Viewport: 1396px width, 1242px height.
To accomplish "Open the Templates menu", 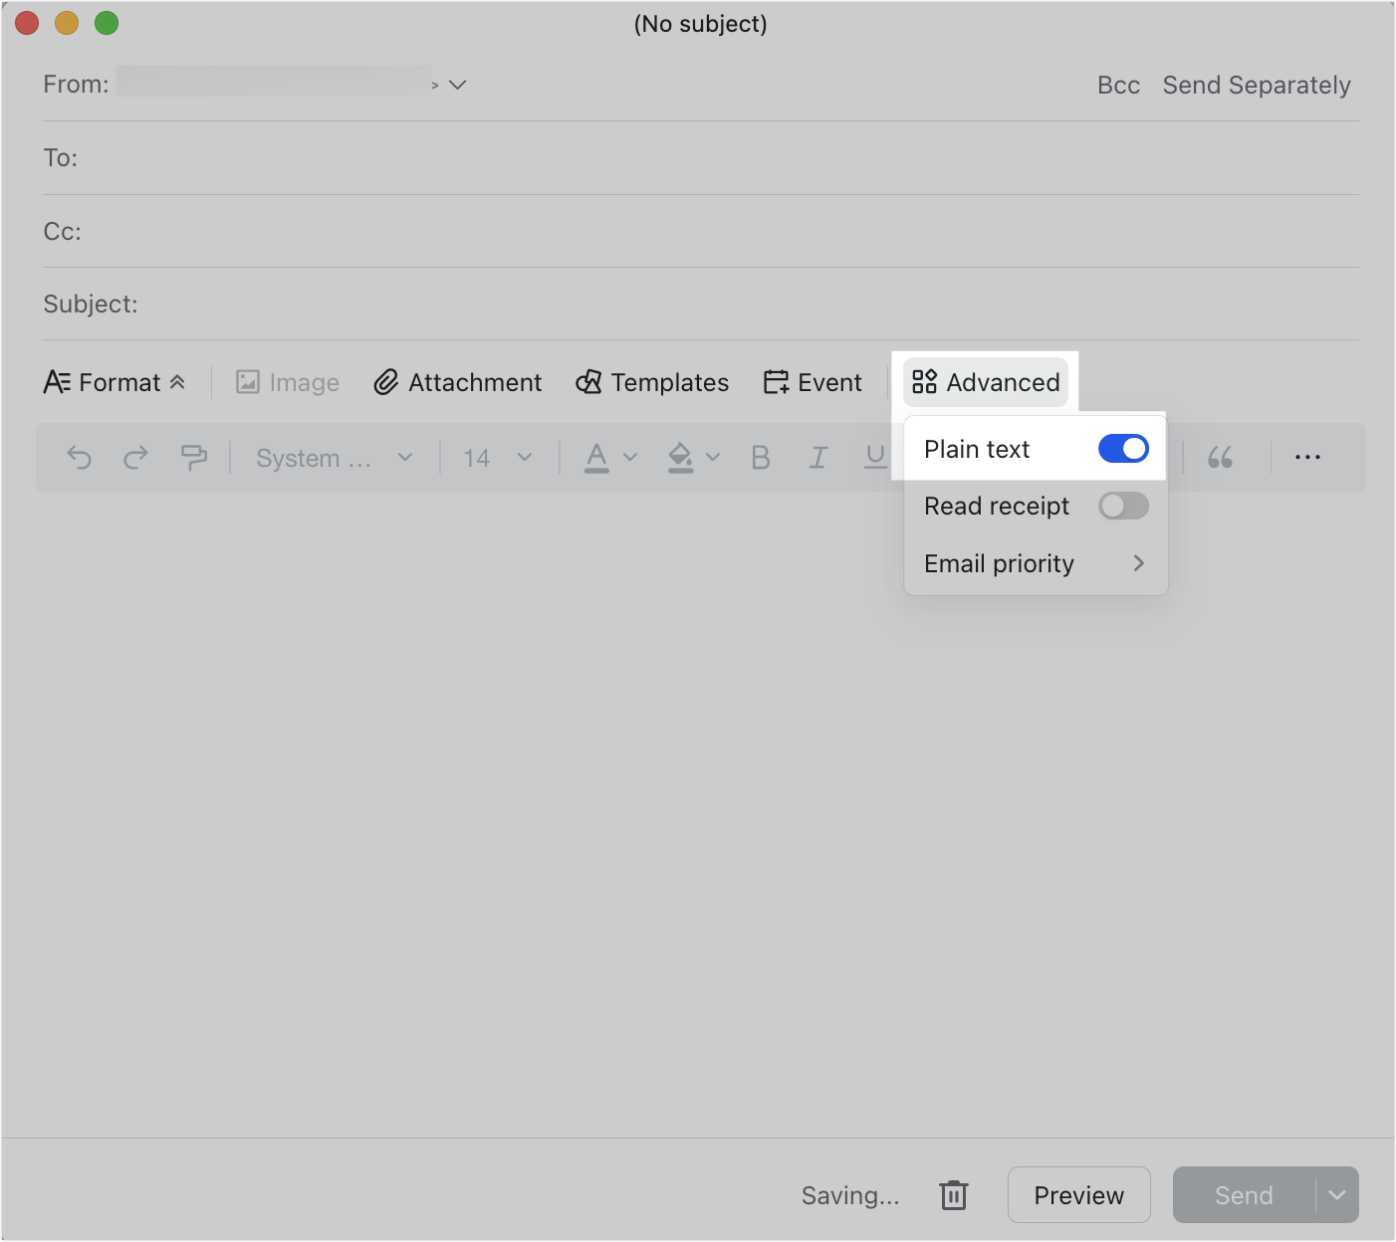I will (x=652, y=382).
